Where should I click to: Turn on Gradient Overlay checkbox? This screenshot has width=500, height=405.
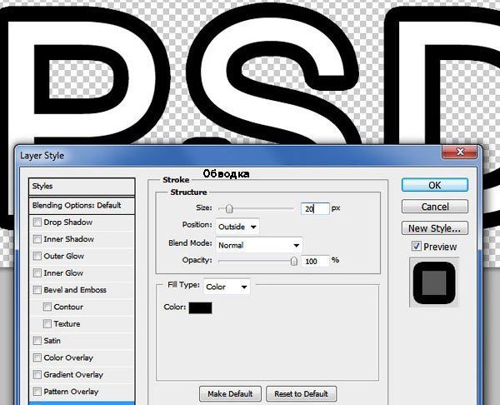pos(37,374)
